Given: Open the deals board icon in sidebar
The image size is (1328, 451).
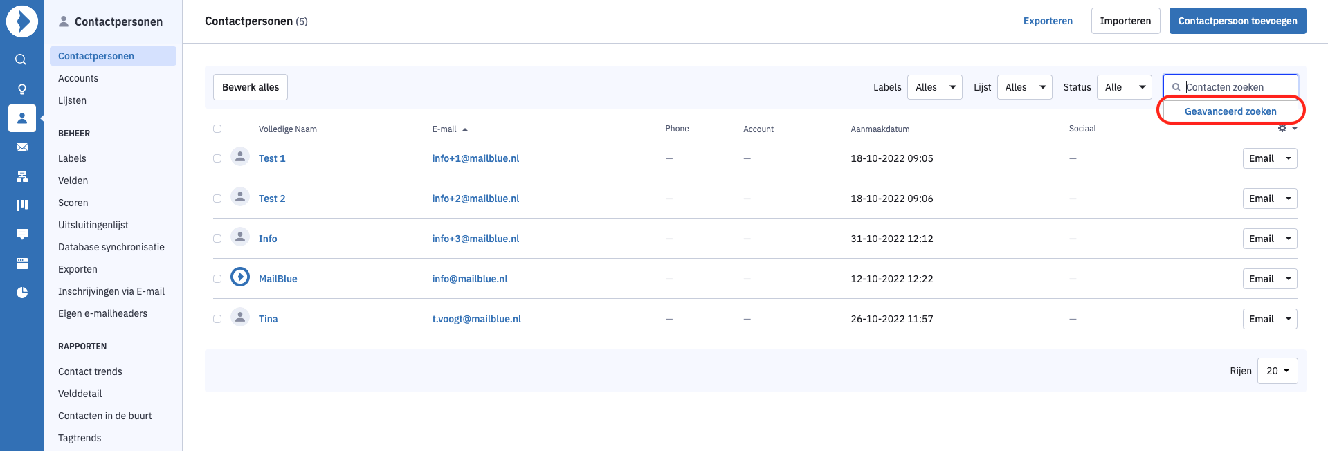Looking at the screenshot, I should (22, 205).
